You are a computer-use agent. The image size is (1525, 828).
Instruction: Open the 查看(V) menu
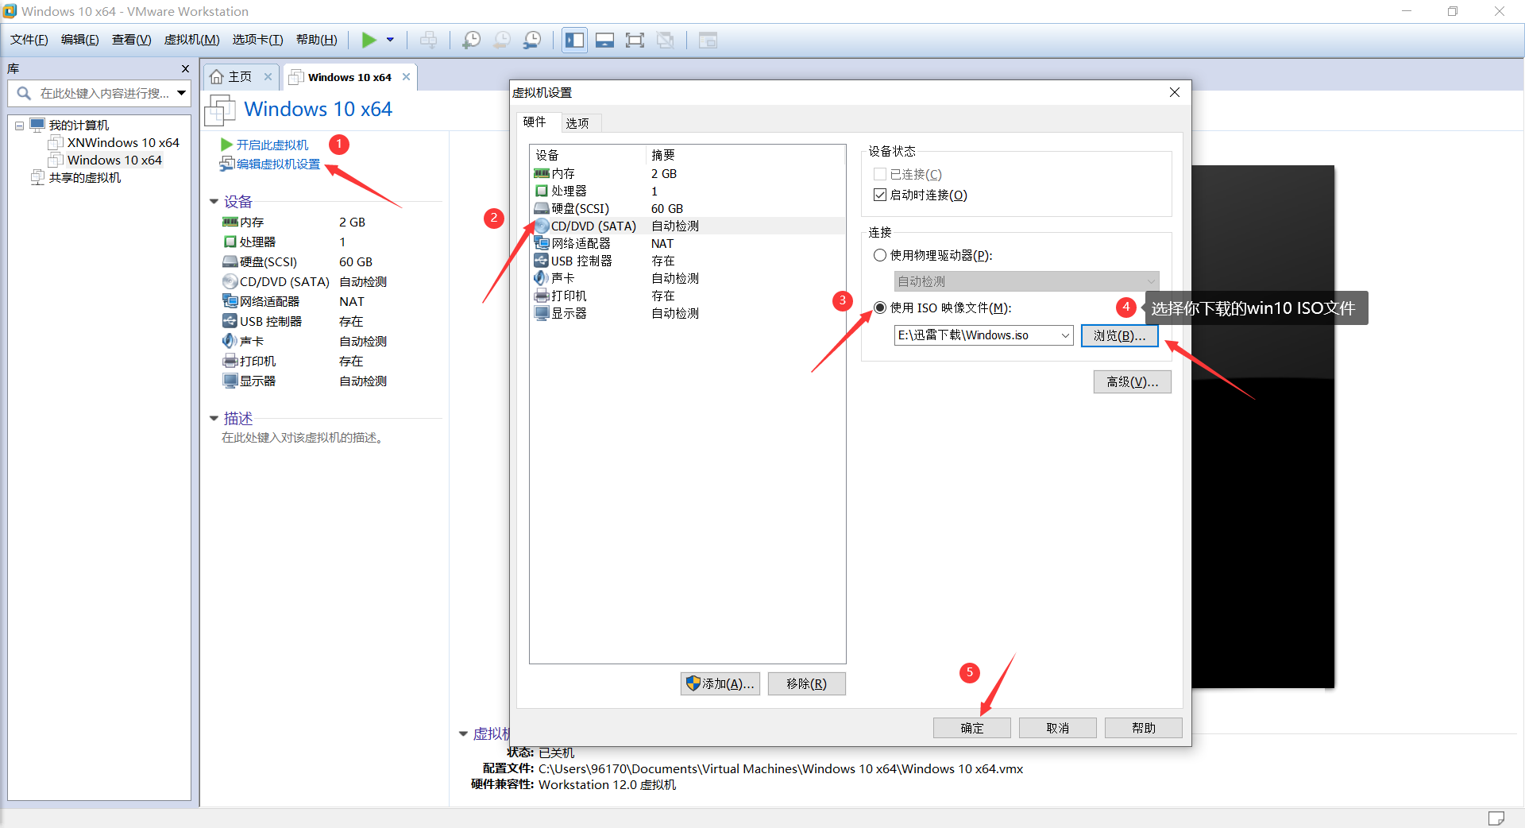(x=132, y=40)
